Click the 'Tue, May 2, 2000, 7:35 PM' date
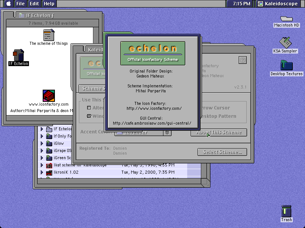The width and height of the screenshot is (305, 228). click(x=148, y=172)
